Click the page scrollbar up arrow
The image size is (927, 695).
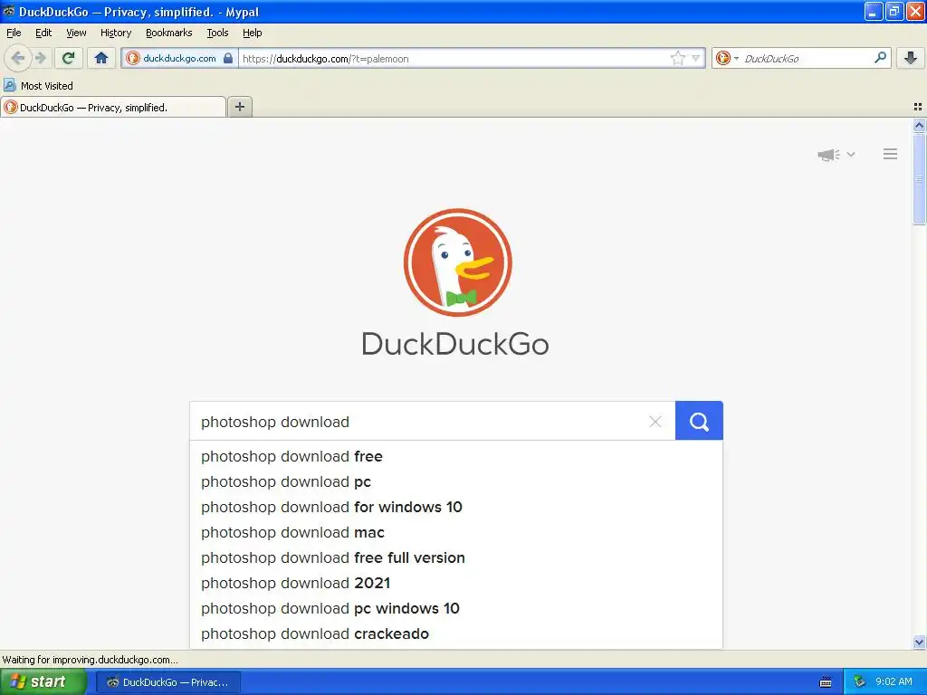coord(919,125)
